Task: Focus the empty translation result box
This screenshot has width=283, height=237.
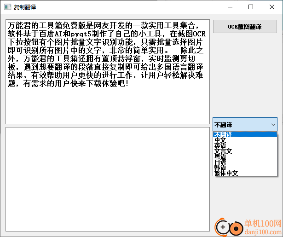Action: 108,179
